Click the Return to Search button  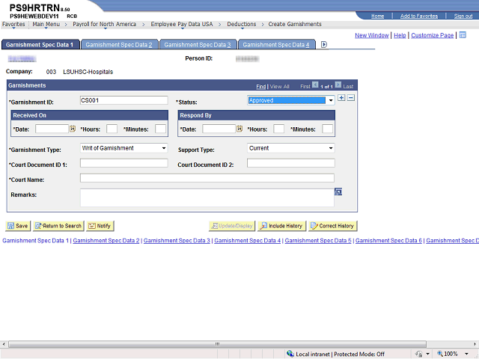pos(58,226)
